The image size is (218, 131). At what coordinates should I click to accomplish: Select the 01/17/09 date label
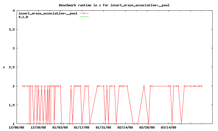tap(82, 127)
